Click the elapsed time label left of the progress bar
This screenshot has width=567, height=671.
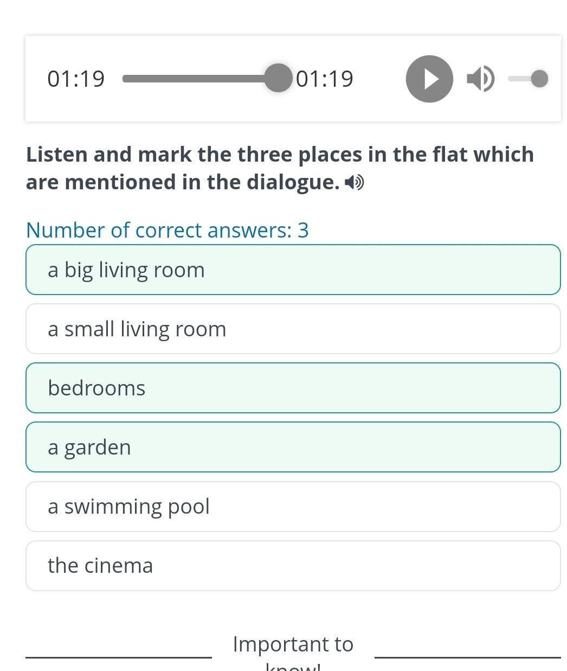click(76, 79)
